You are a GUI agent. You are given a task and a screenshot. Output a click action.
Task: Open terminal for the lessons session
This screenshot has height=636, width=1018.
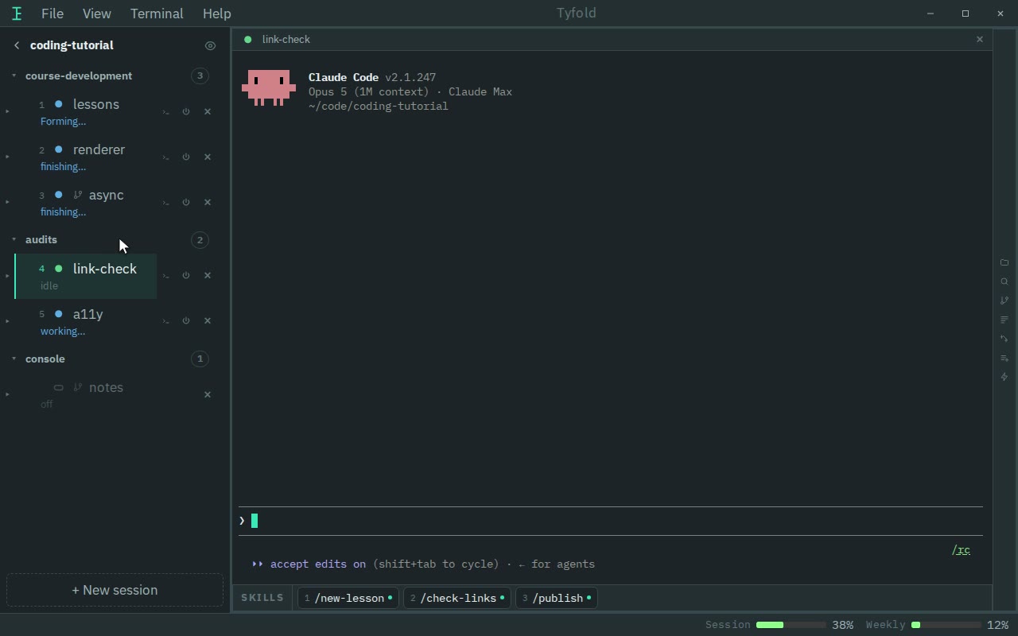point(165,112)
